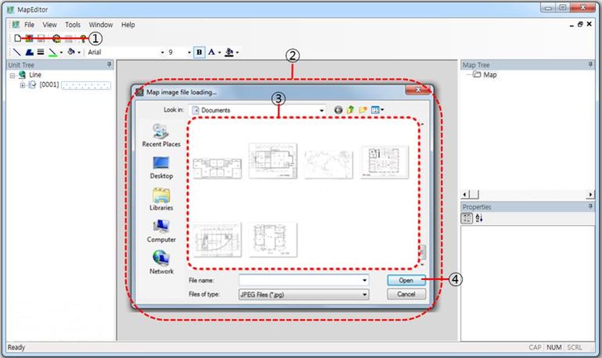Toggle categorized view in Properties panel
This screenshot has height=358, width=602.
coord(467,218)
